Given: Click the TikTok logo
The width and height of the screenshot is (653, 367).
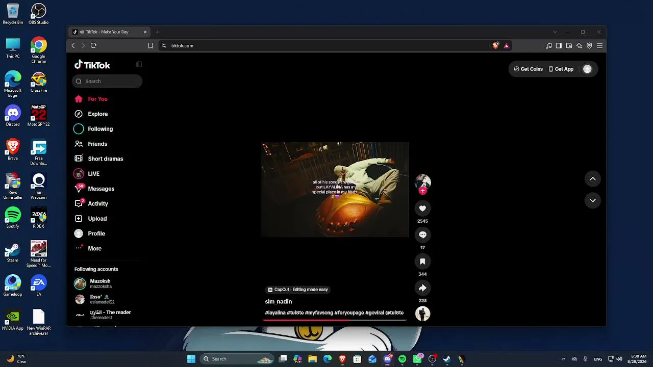Looking at the screenshot, I should pos(92,65).
